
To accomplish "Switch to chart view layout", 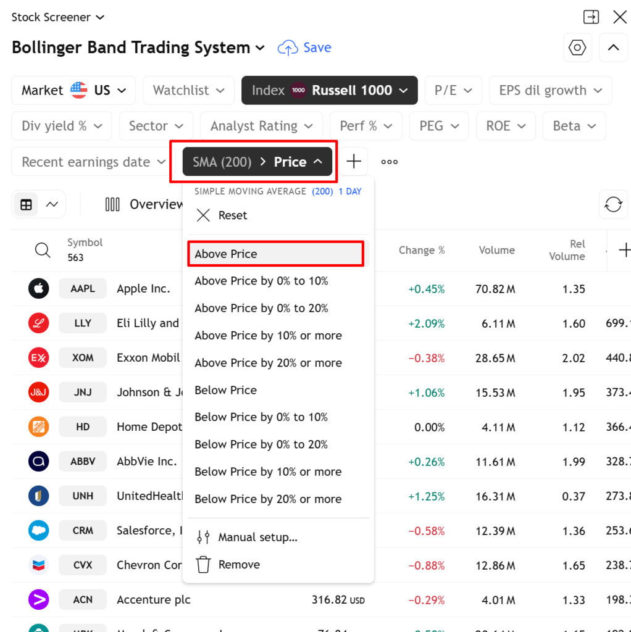I will coord(52,204).
